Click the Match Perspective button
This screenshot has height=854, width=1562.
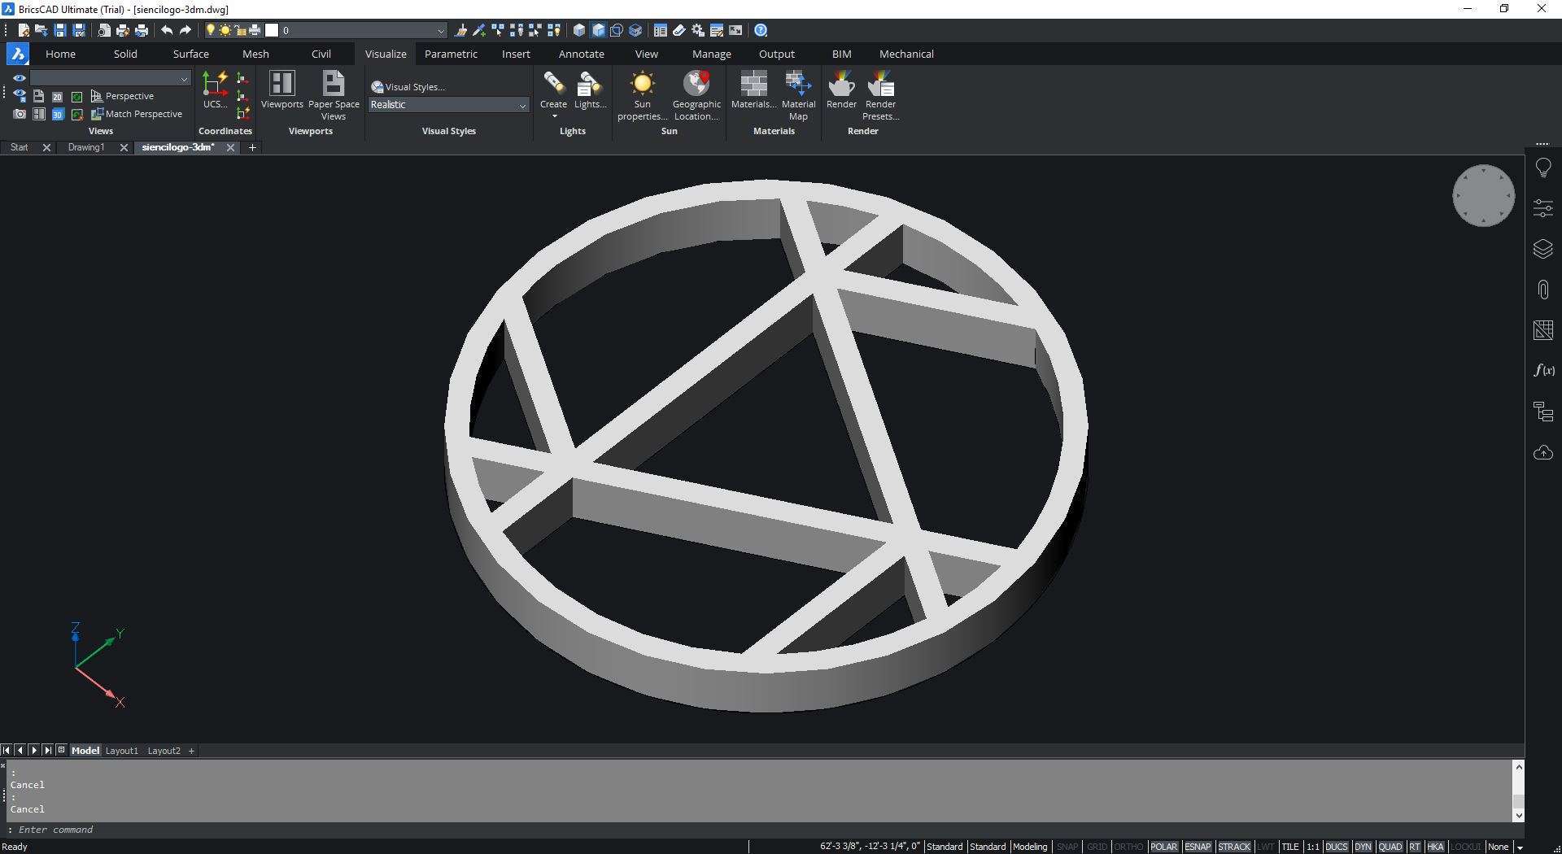pyautogui.click(x=137, y=114)
